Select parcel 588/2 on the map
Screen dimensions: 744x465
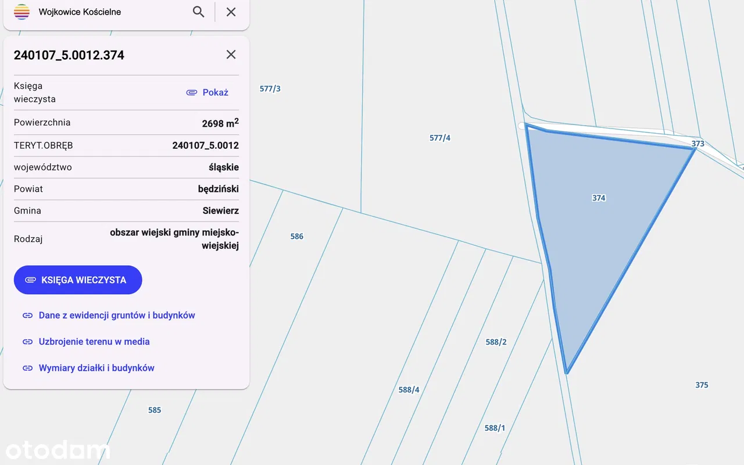(496, 342)
